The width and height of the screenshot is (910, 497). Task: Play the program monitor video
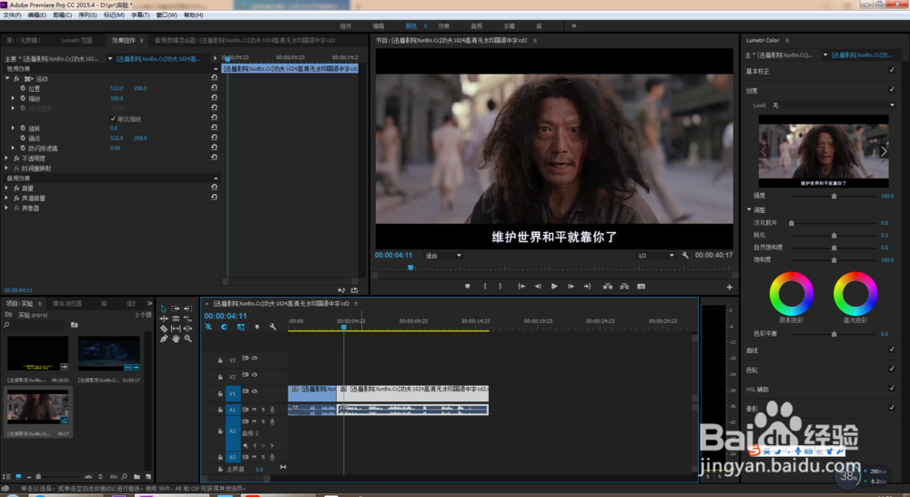coord(554,286)
